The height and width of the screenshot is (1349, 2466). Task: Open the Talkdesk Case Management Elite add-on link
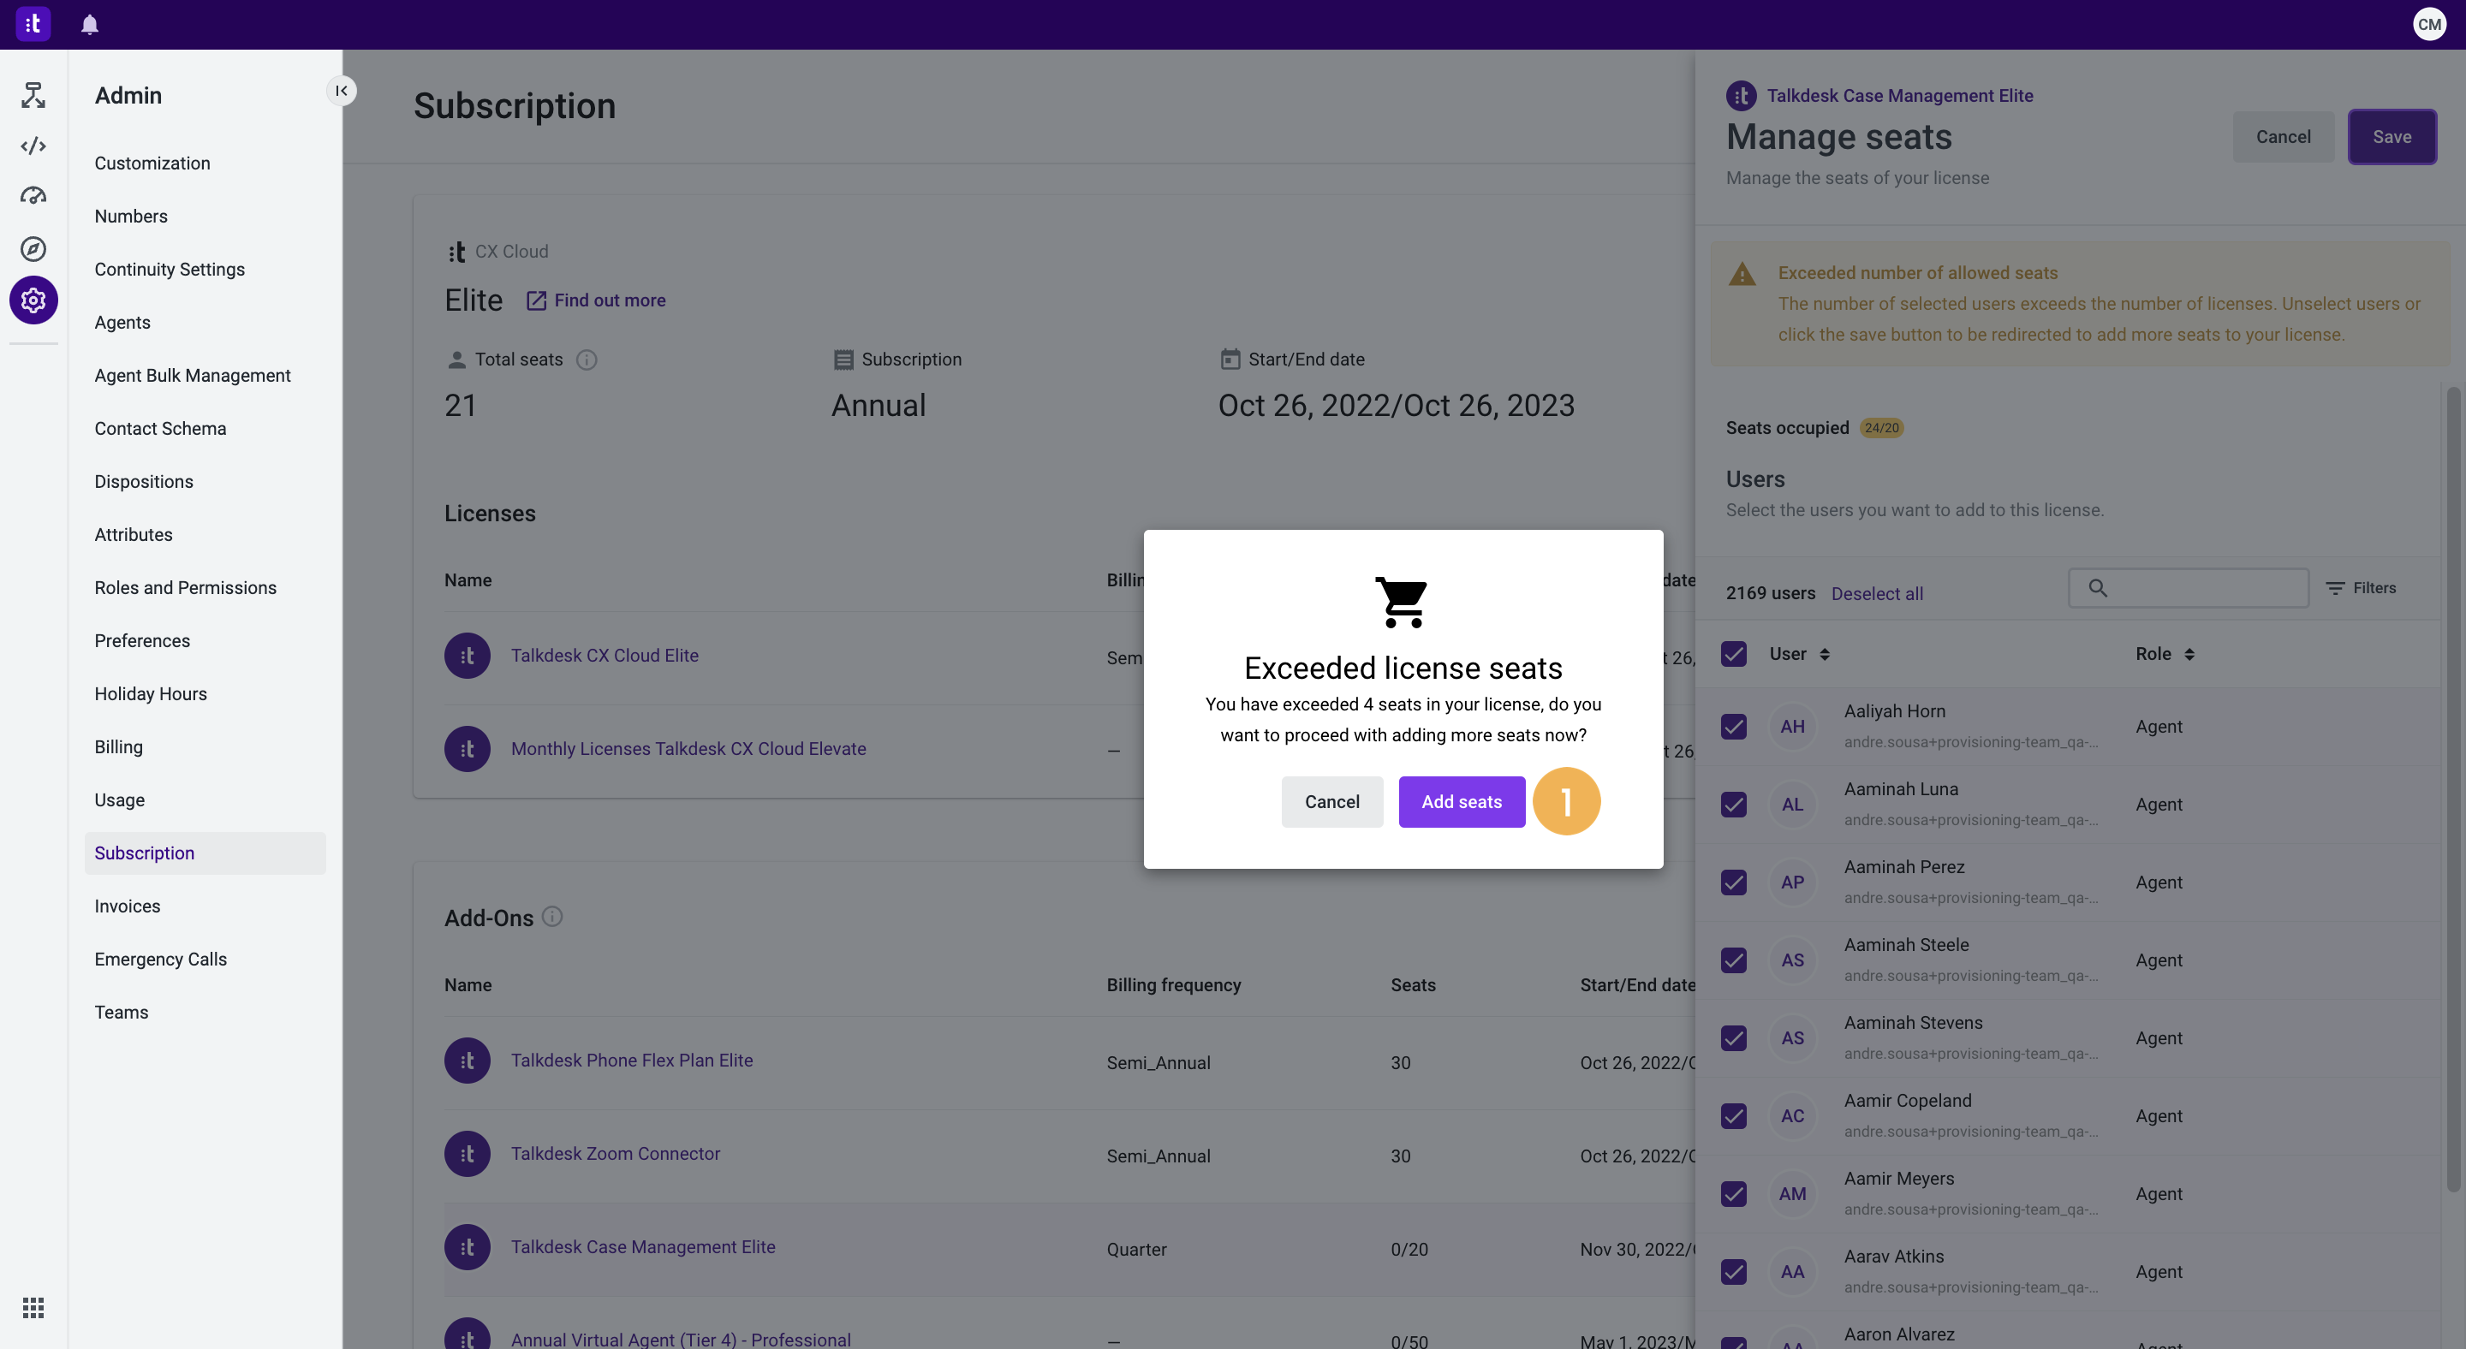tap(643, 1248)
